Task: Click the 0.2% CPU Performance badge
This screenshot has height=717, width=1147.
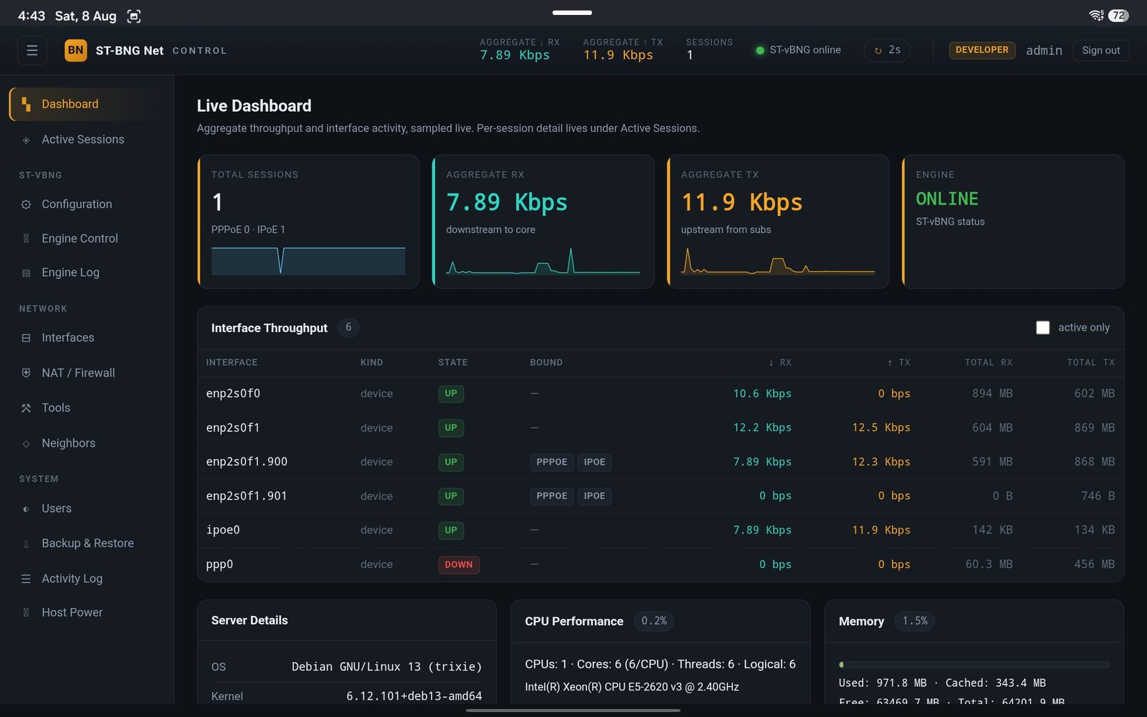Action: (x=654, y=621)
